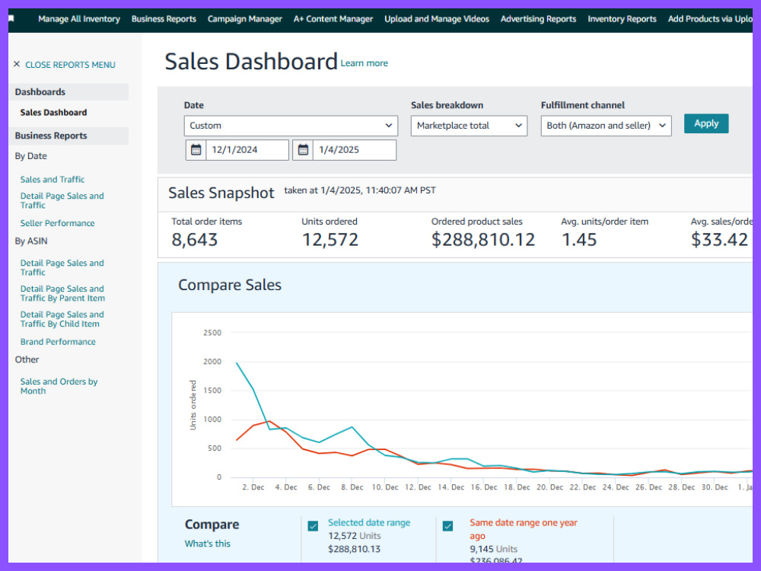Open Advertising Reports menu item
Image resolution: width=761 pixels, height=571 pixels.
[x=538, y=19]
